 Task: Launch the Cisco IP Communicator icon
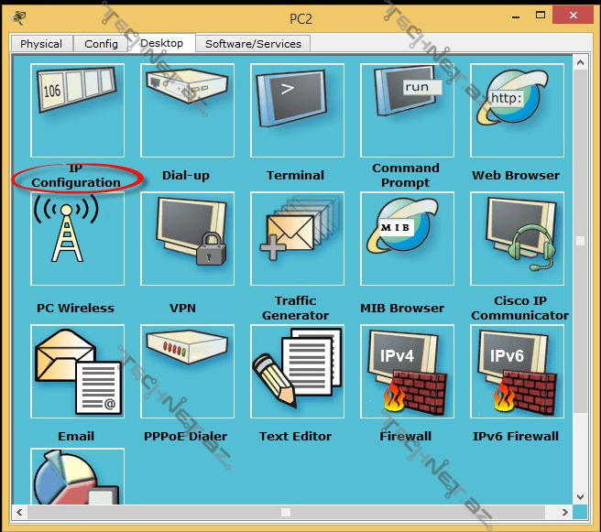pos(517,238)
